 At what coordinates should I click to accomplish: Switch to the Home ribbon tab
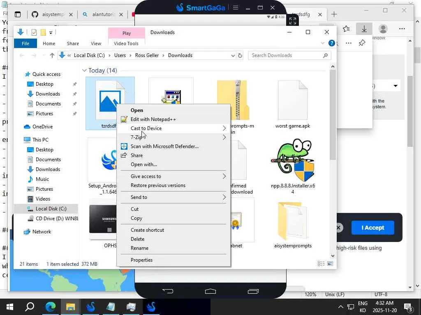tap(49, 43)
